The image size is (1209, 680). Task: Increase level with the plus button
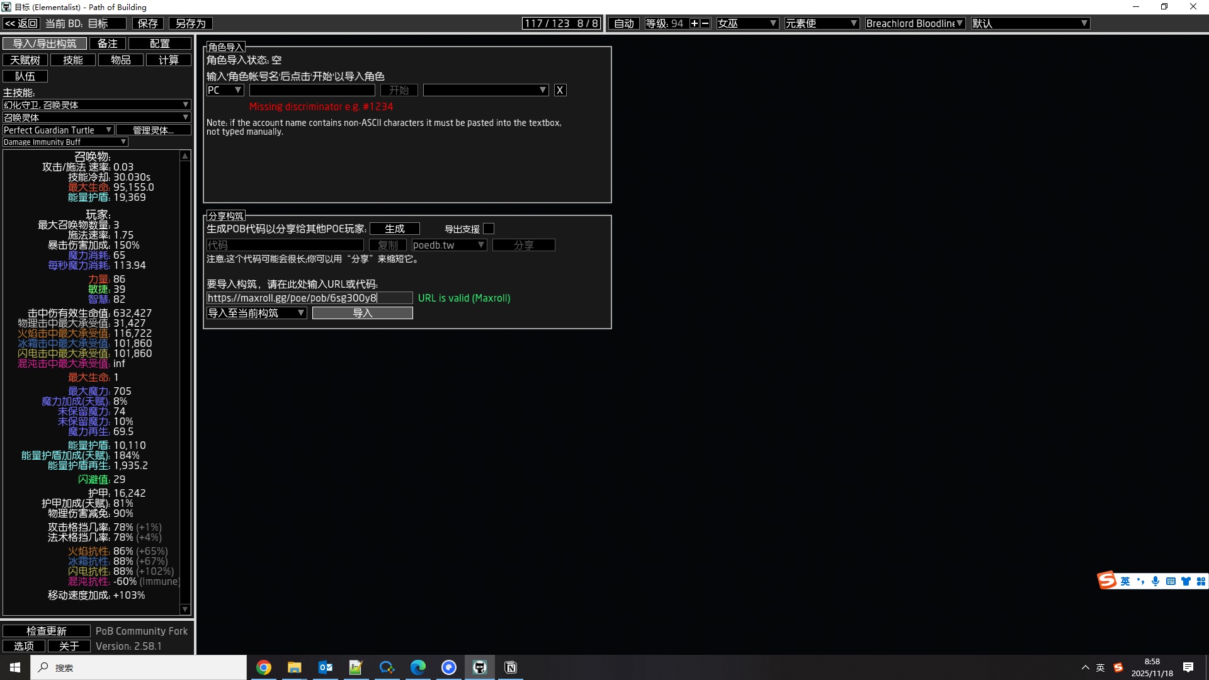coord(695,23)
